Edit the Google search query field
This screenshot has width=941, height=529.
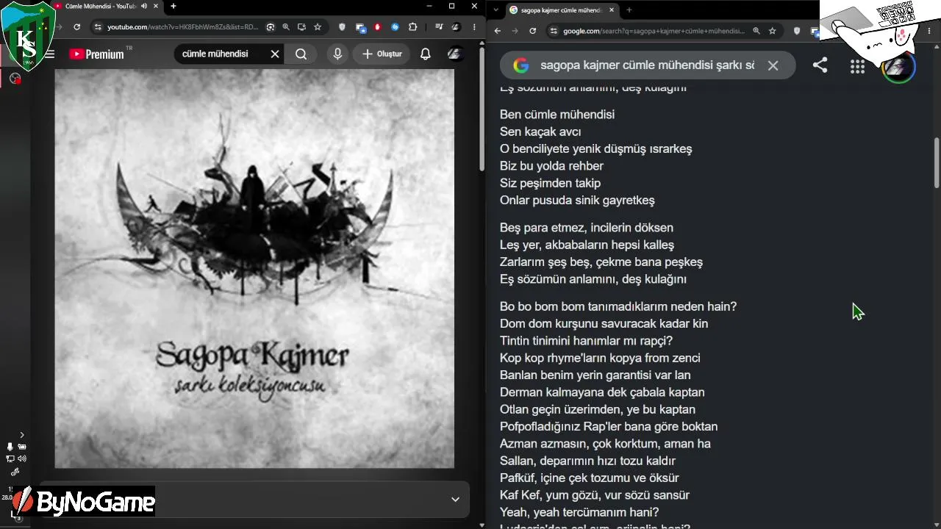click(x=647, y=65)
